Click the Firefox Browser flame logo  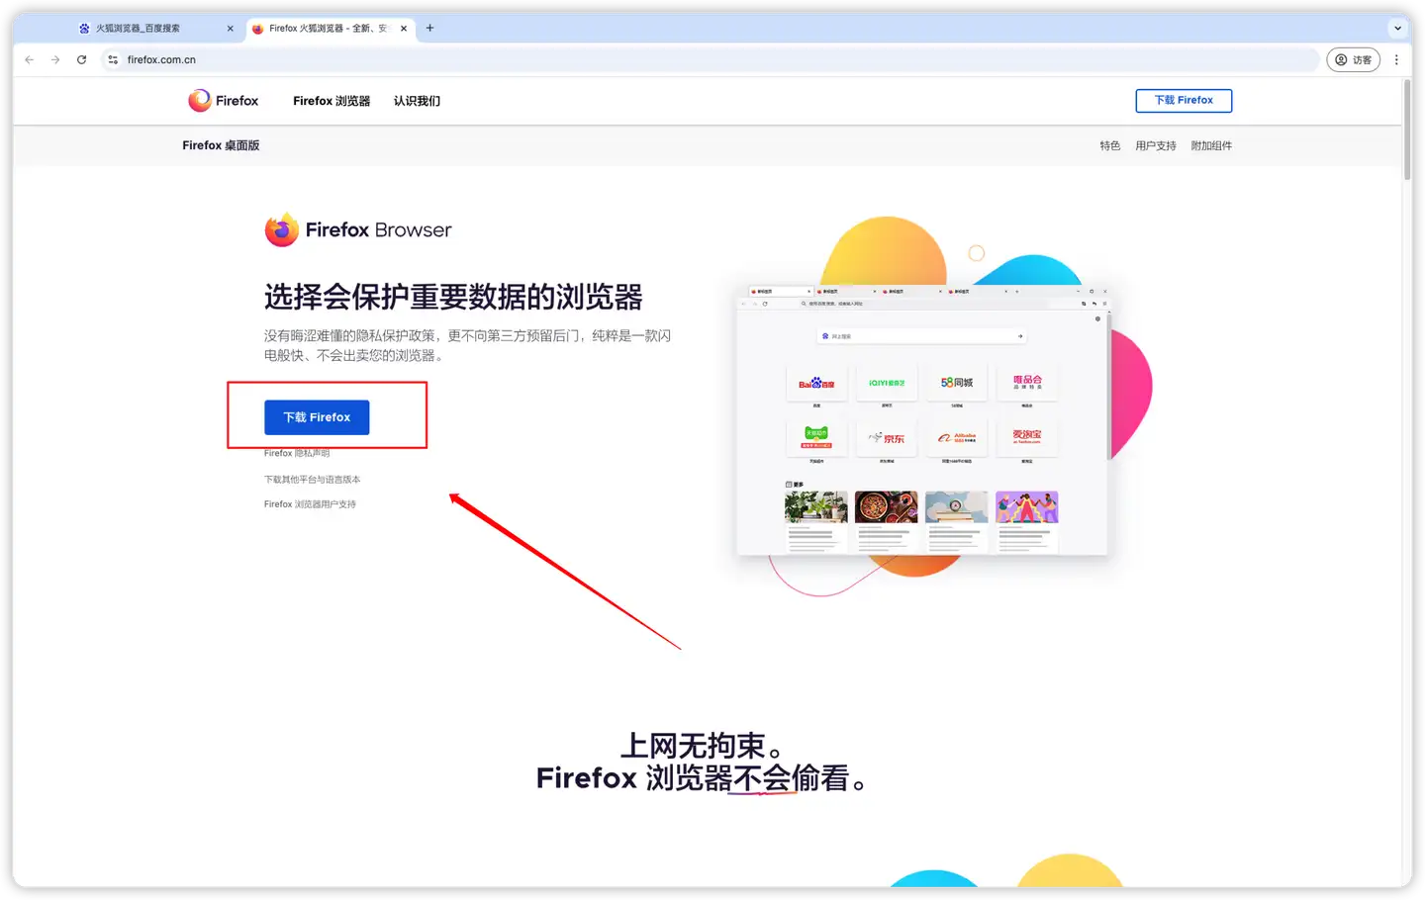click(x=281, y=229)
